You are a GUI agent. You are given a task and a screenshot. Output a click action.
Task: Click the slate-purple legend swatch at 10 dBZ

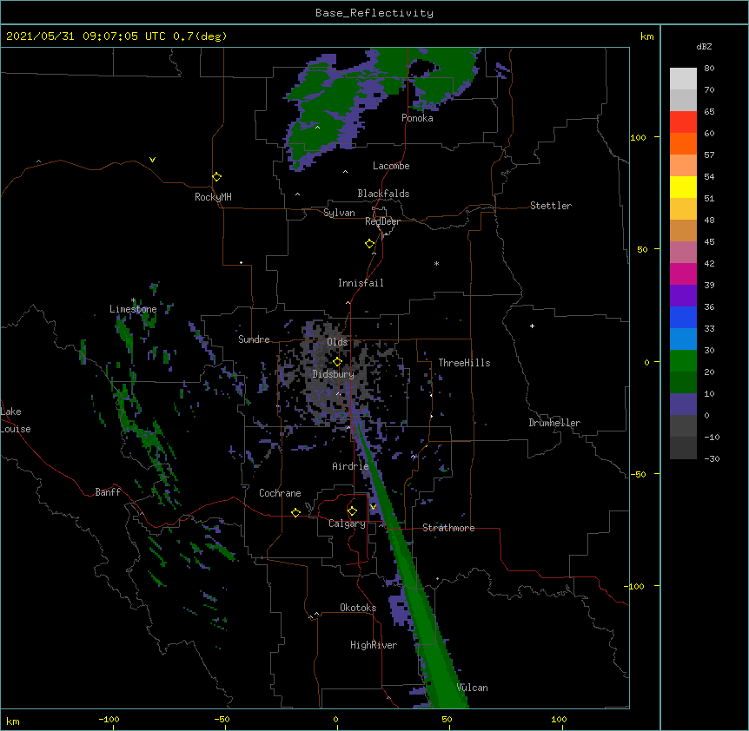pos(683,405)
